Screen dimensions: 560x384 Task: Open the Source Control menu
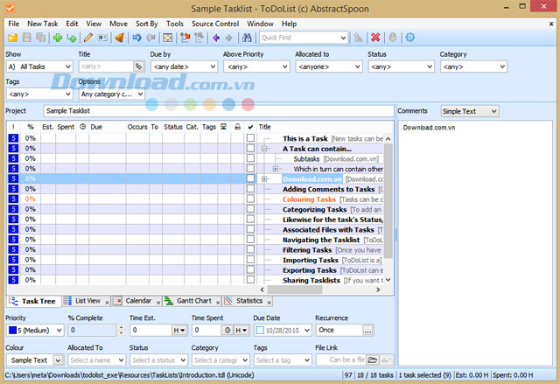pos(215,22)
